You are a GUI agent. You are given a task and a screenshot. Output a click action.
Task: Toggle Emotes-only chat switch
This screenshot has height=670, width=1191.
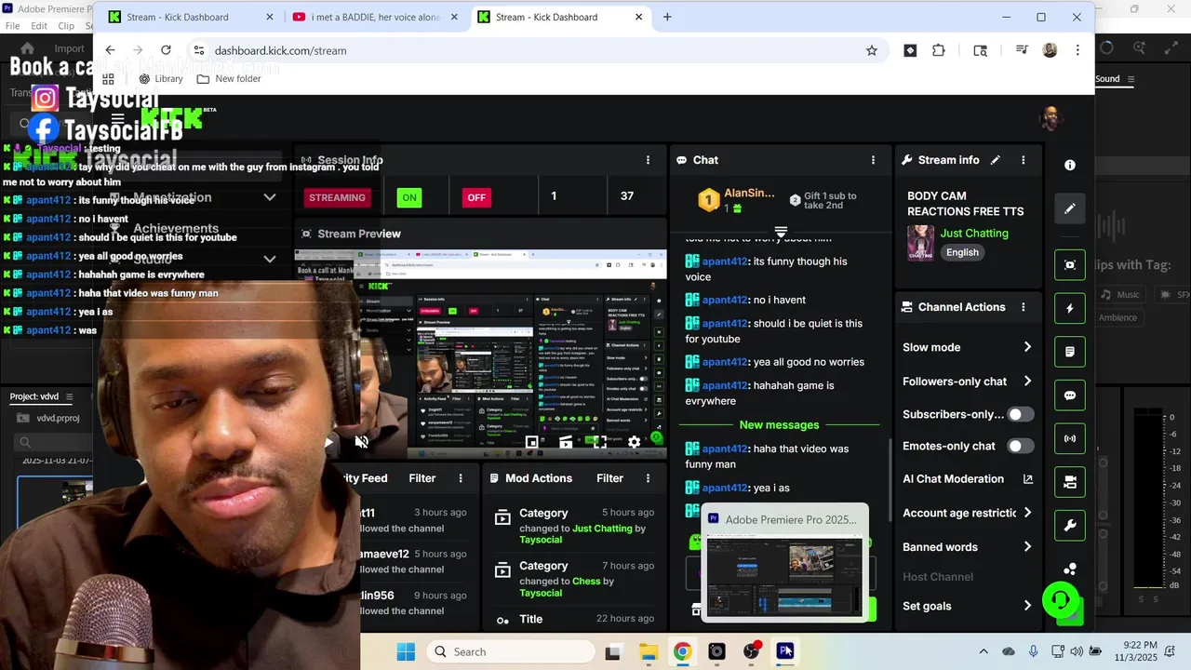tap(1021, 446)
